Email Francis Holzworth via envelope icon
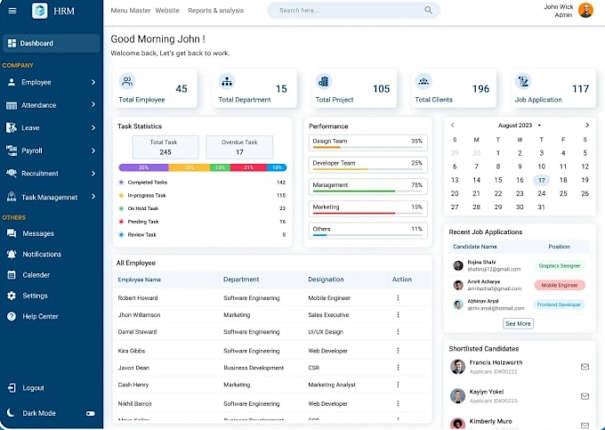The image size is (605, 430). coord(585,367)
